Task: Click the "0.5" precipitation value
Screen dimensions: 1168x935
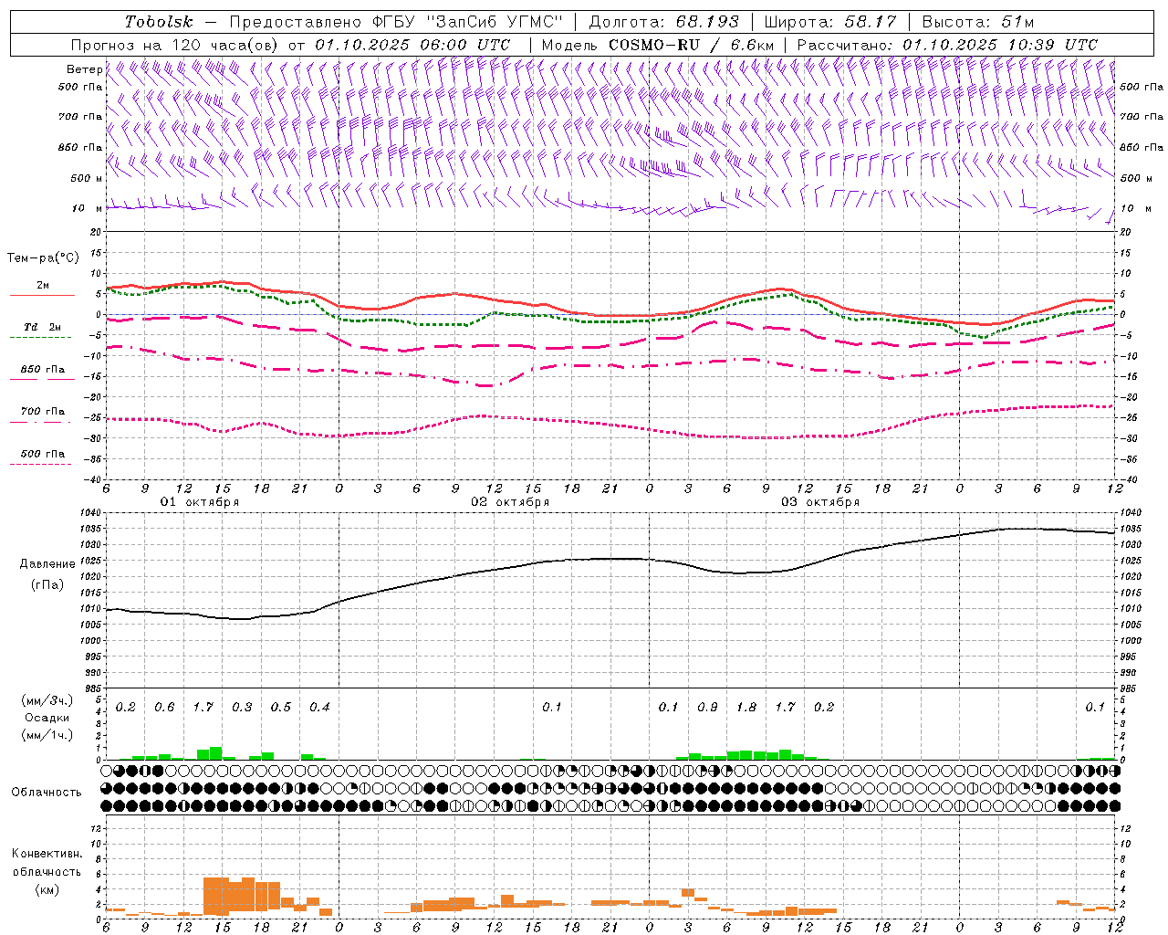Action: coord(281,708)
